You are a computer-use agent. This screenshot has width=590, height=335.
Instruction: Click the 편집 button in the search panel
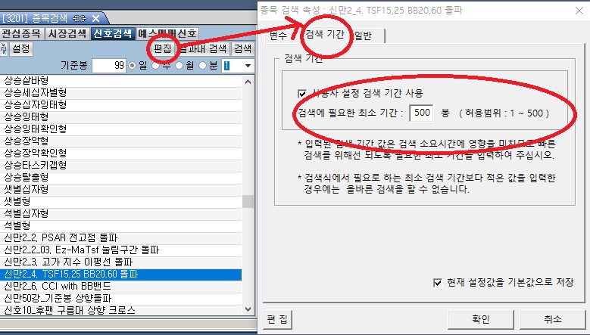(162, 49)
